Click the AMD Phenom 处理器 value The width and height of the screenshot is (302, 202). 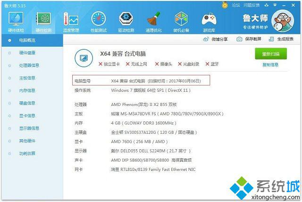(144, 105)
